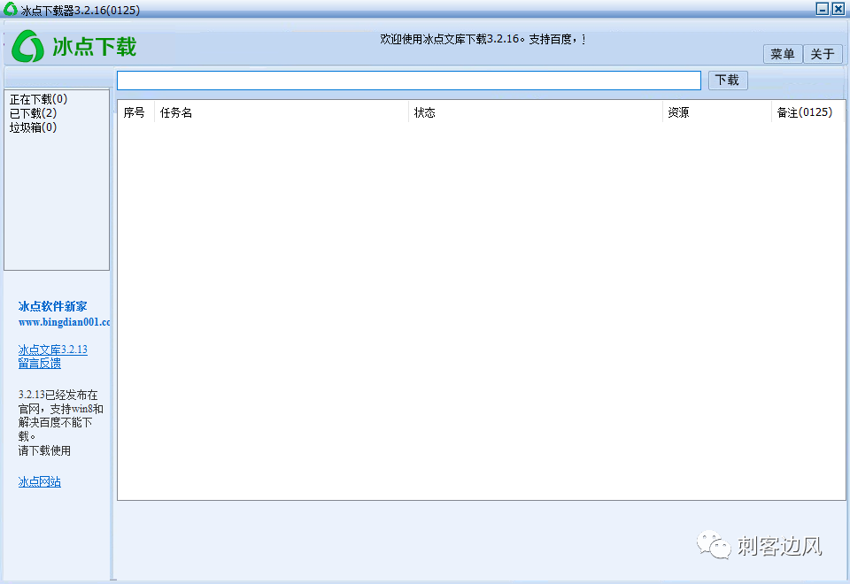Select 垃圾箱(0) in the sidebar

point(33,127)
